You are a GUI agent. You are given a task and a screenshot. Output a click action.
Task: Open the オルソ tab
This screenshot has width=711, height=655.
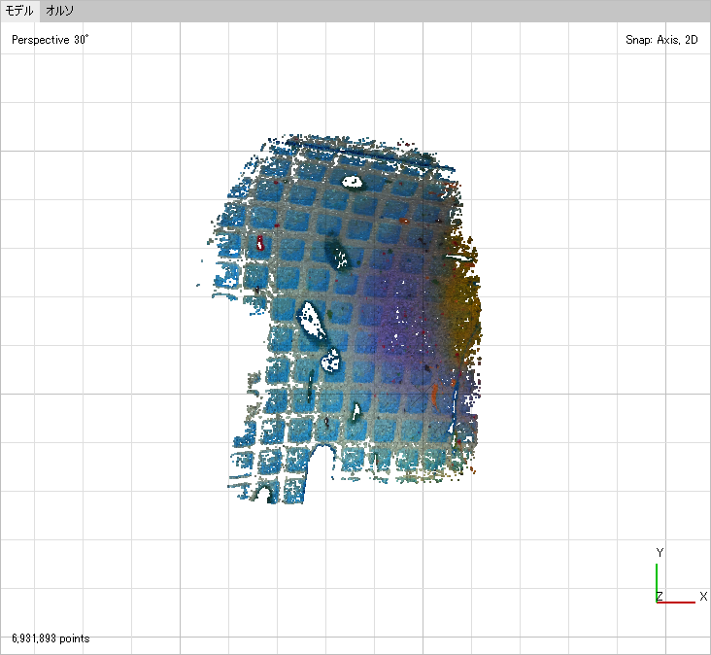point(59,11)
